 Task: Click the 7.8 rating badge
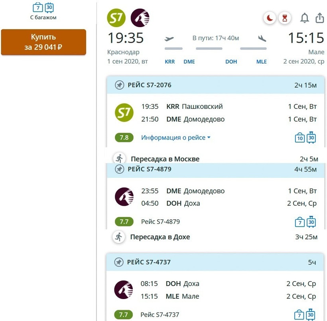click(x=124, y=138)
